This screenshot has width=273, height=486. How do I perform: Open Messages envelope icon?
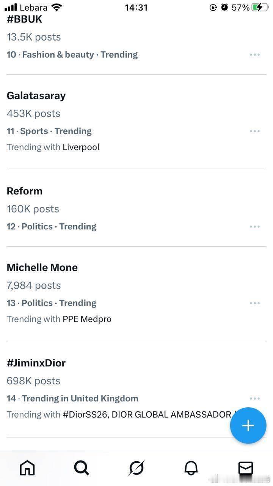tap(246, 468)
